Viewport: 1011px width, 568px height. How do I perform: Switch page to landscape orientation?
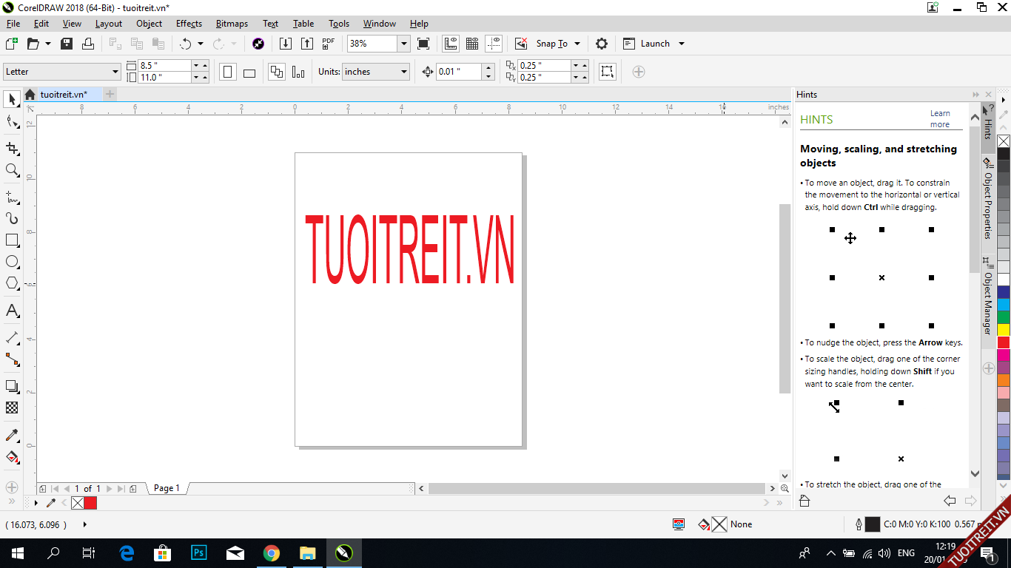pyautogui.click(x=249, y=72)
